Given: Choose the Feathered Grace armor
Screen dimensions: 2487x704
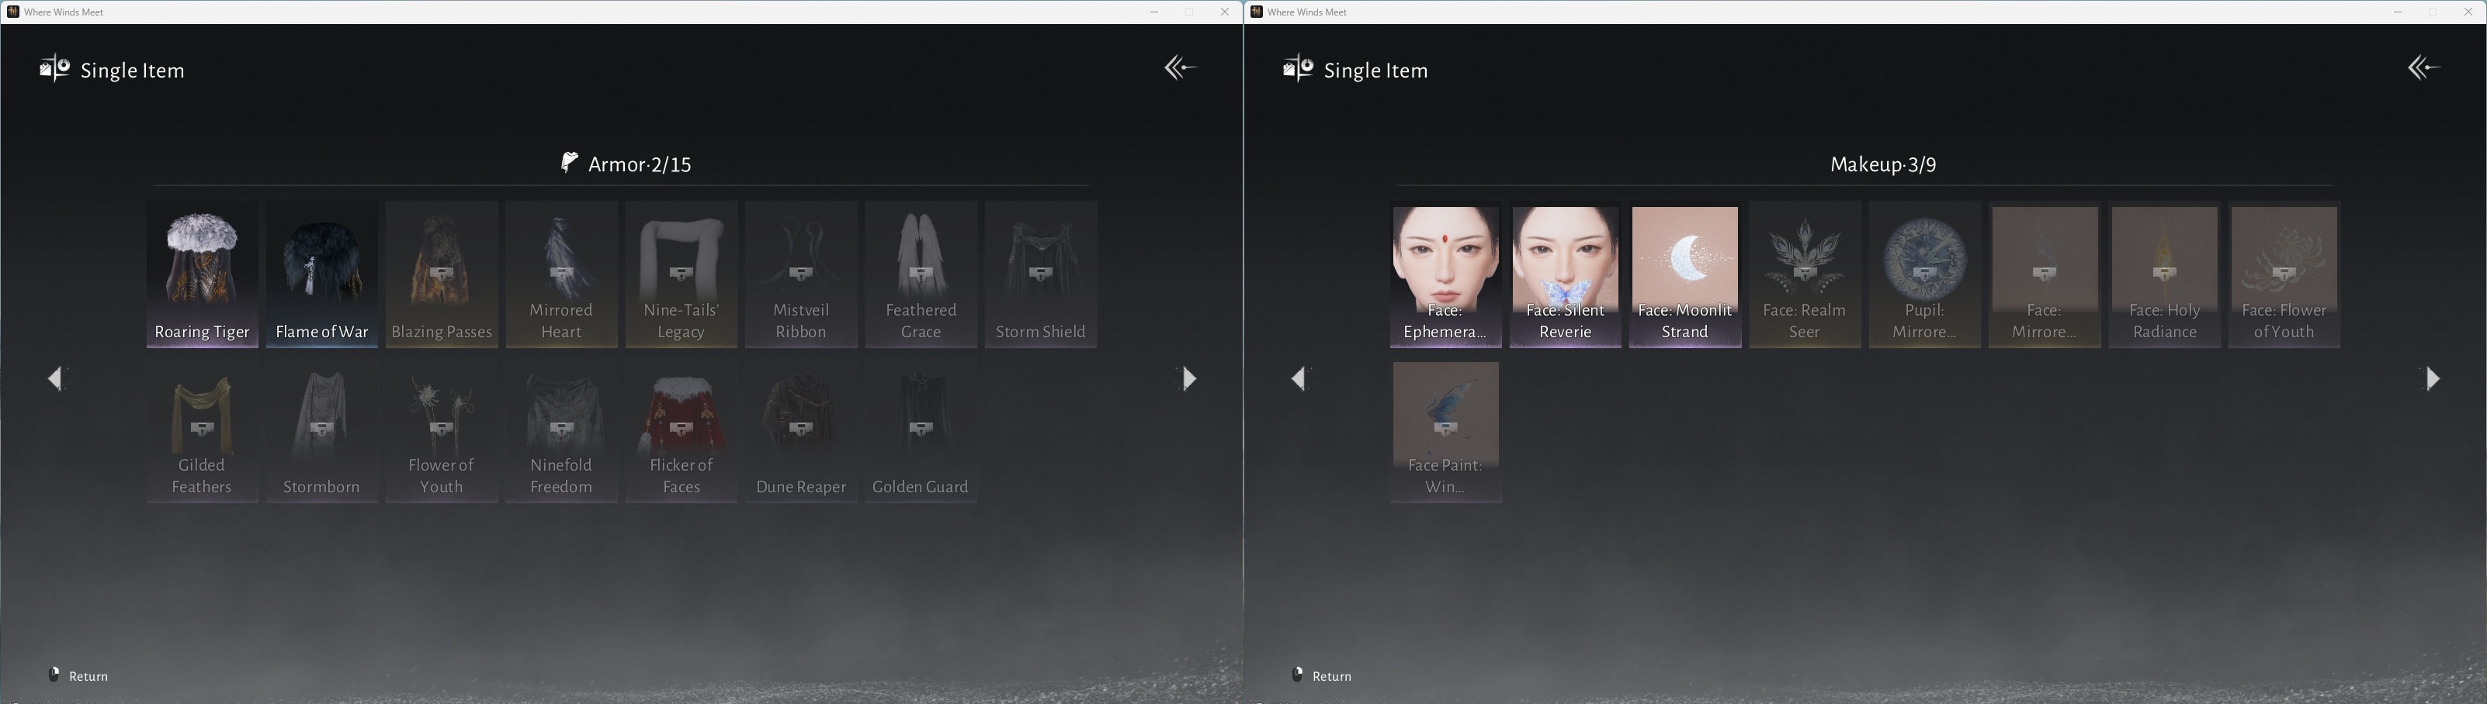Looking at the screenshot, I should (920, 274).
